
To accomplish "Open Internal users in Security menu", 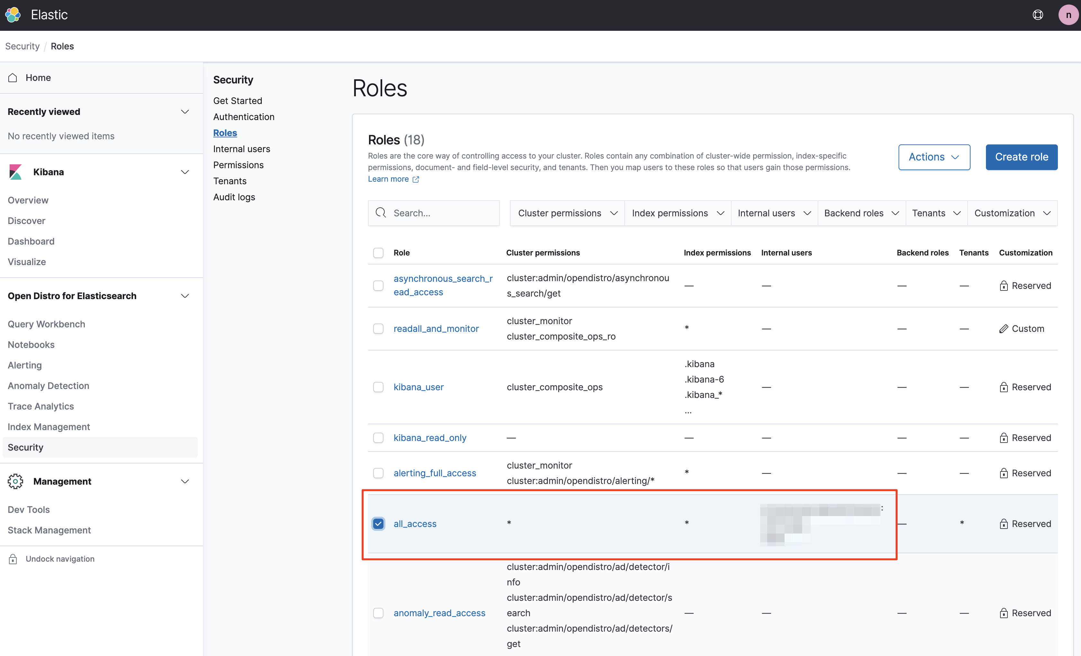I will point(241,149).
